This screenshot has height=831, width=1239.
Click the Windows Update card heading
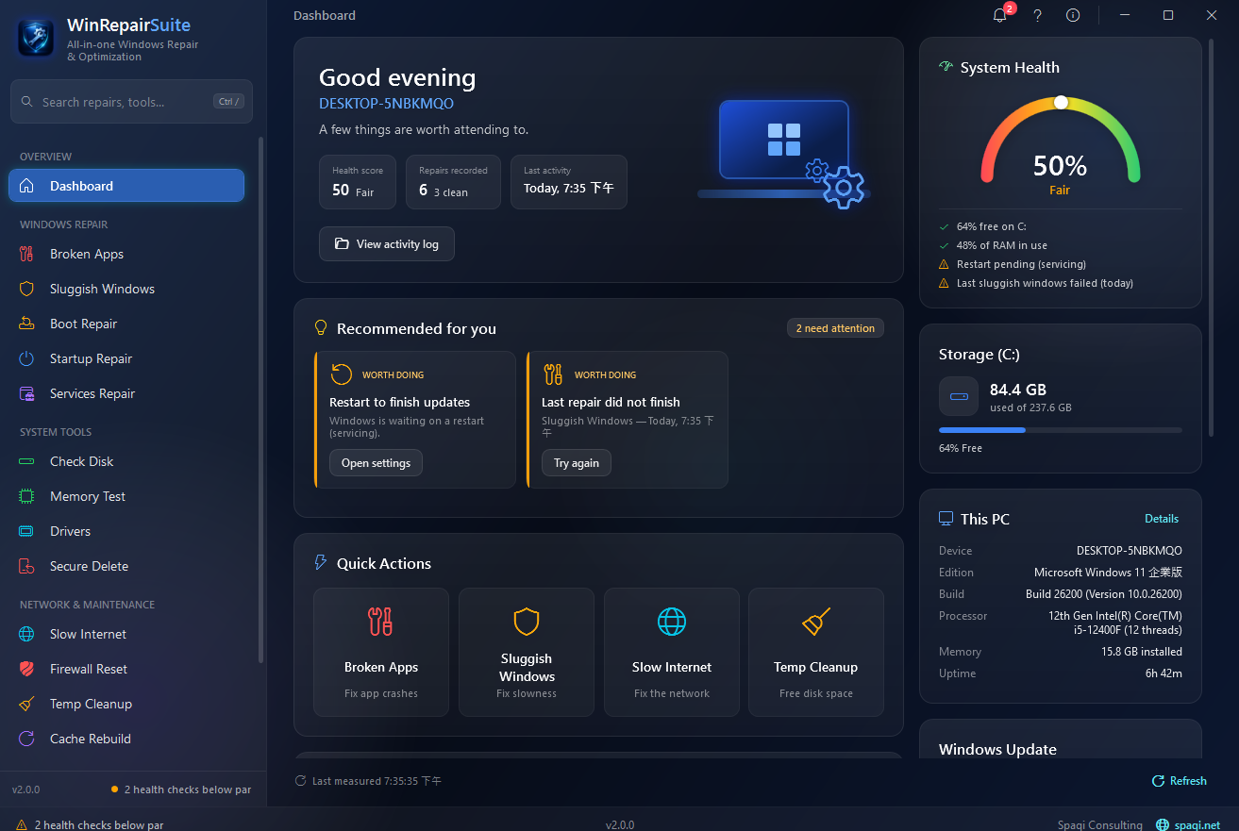coord(997,749)
